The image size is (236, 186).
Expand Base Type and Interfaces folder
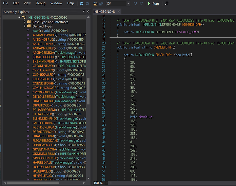25,22
